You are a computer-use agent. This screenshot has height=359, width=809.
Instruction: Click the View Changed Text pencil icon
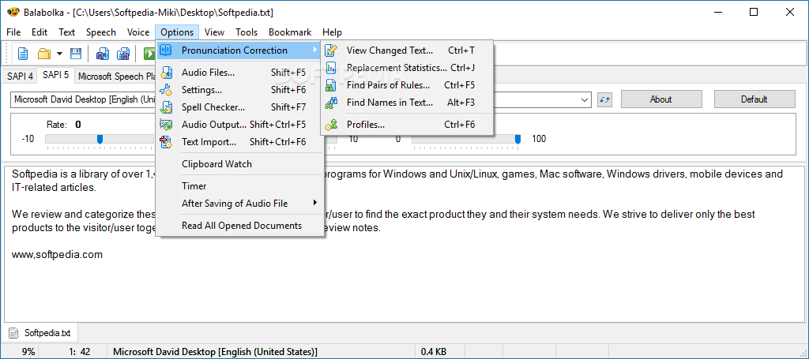point(331,50)
